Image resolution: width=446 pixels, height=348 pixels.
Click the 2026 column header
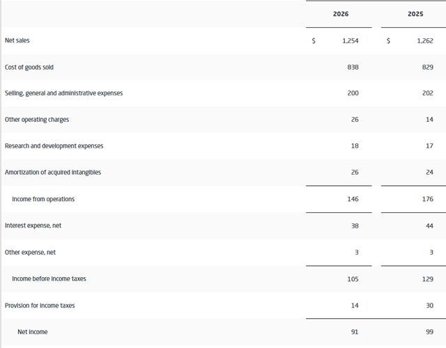tap(341, 14)
